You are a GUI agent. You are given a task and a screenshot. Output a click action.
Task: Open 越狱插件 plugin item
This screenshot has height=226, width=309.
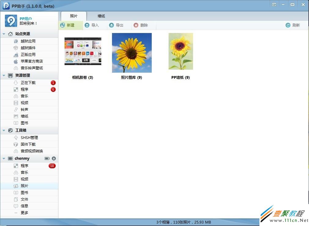coord(29,48)
